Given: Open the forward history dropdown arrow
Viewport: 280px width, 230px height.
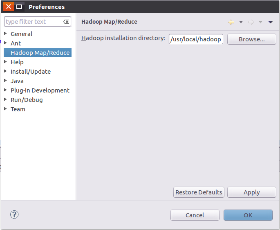Looking at the screenshot, I should [260, 22].
